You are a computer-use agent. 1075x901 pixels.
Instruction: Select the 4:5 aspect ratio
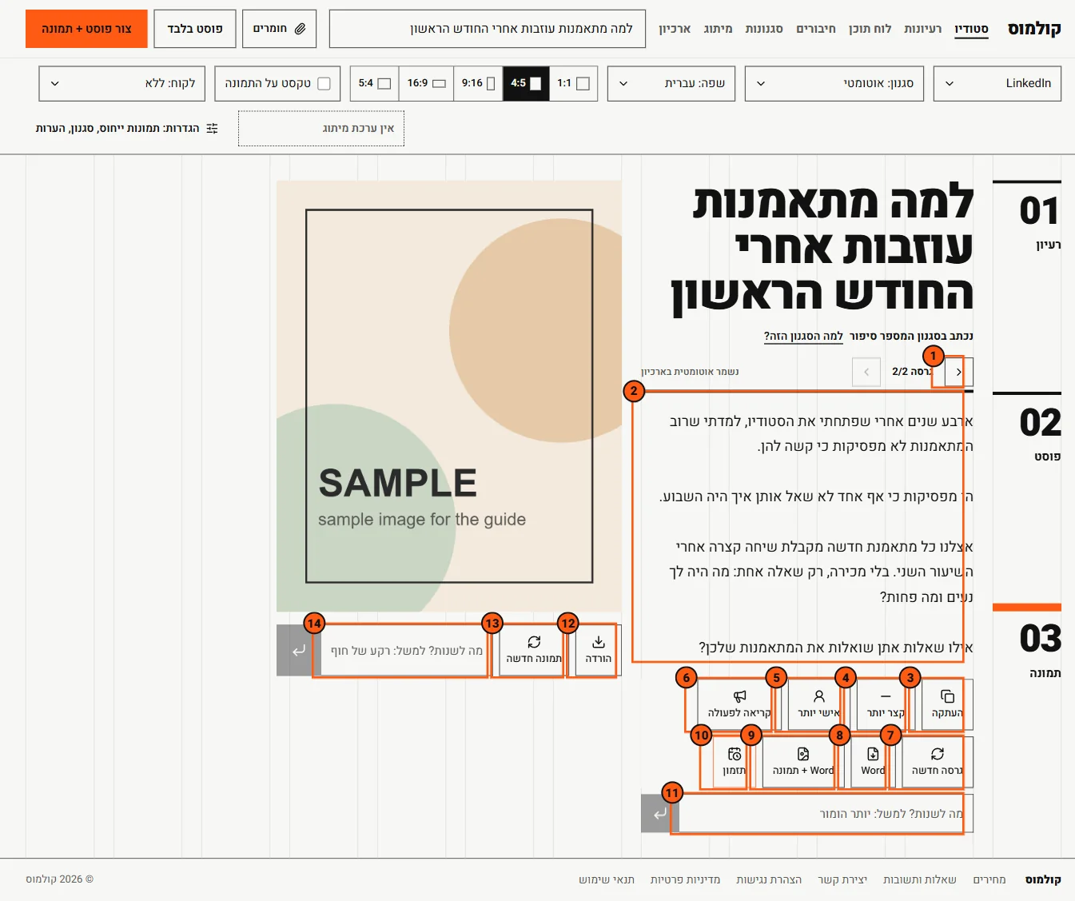pos(526,83)
